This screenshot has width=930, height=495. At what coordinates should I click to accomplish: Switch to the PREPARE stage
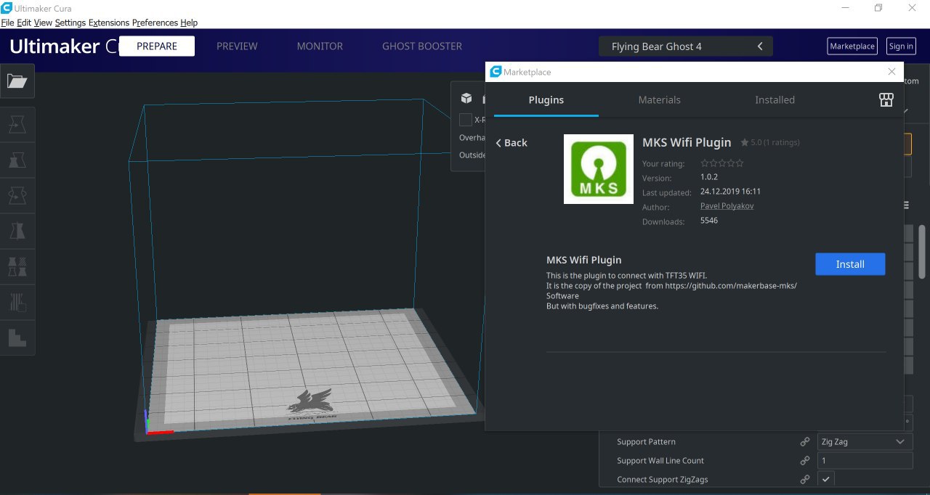[x=157, y=46]
